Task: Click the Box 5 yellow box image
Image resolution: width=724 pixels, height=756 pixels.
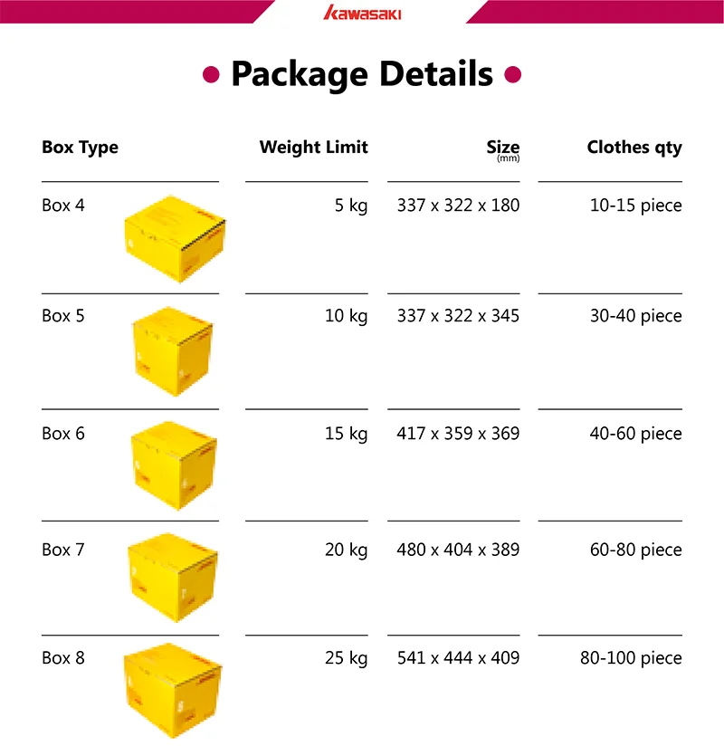Action: click(176, 353)
